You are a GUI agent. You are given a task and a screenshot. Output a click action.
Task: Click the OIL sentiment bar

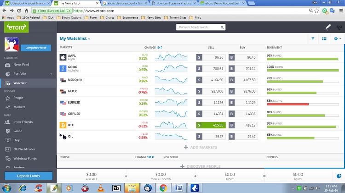[303, 138]
